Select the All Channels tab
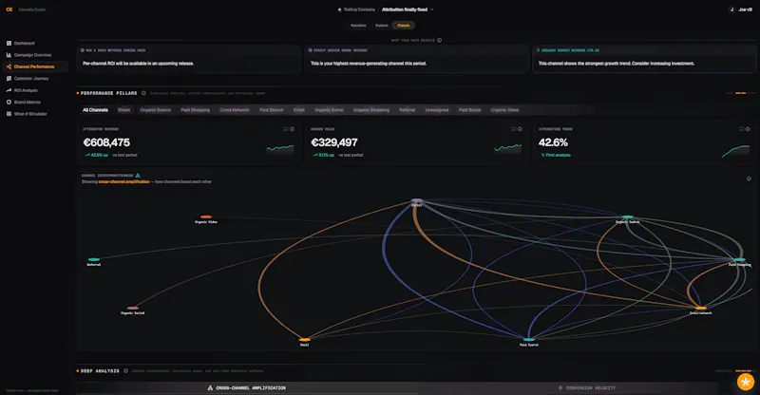 pyautogui.click(x=96, y=110)
